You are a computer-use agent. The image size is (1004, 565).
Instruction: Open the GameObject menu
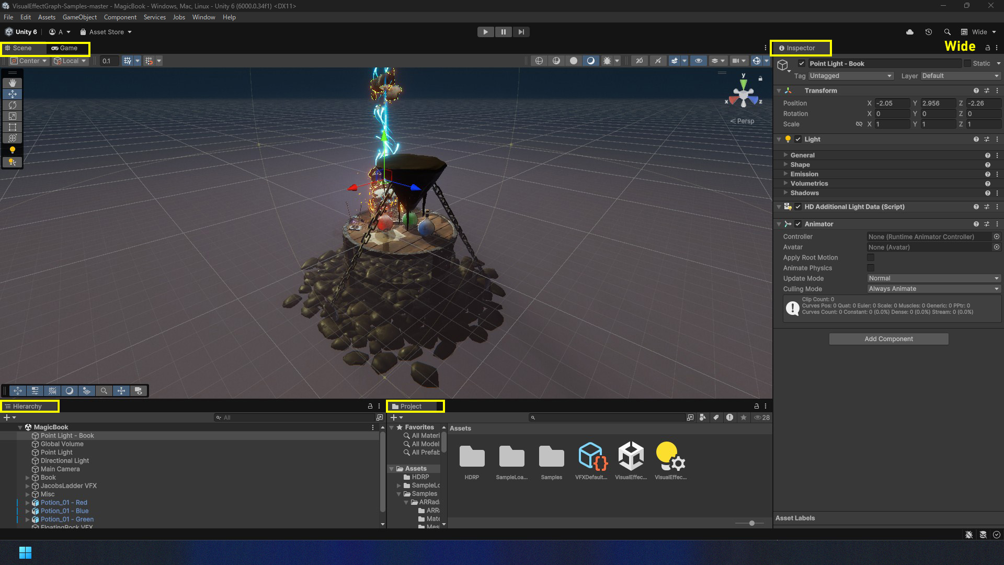pyautogui.click(x=79, y=17)
